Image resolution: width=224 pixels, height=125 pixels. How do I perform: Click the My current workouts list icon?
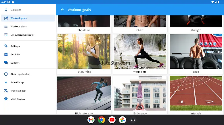(x=6, y=35)
